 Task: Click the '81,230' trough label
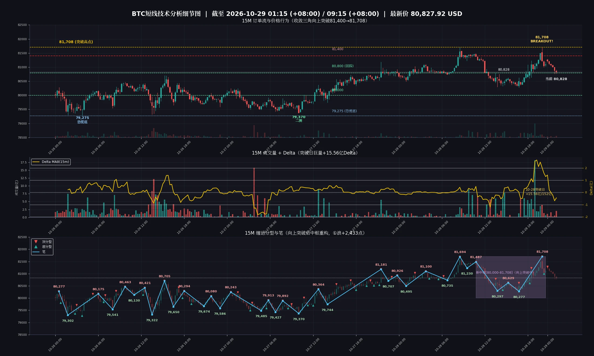tap(467, 273)
